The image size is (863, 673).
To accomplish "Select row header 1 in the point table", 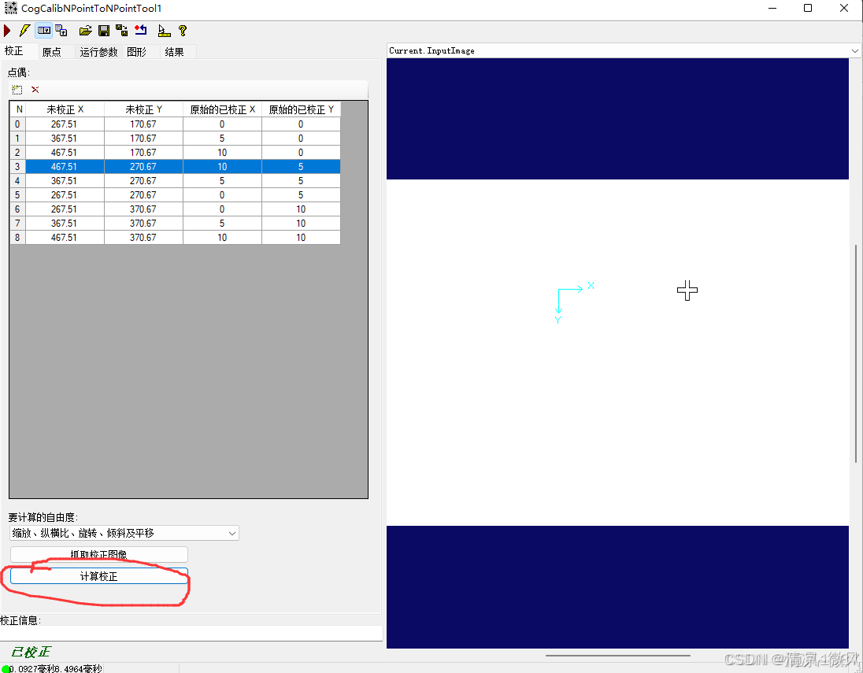I will (17, 138).
